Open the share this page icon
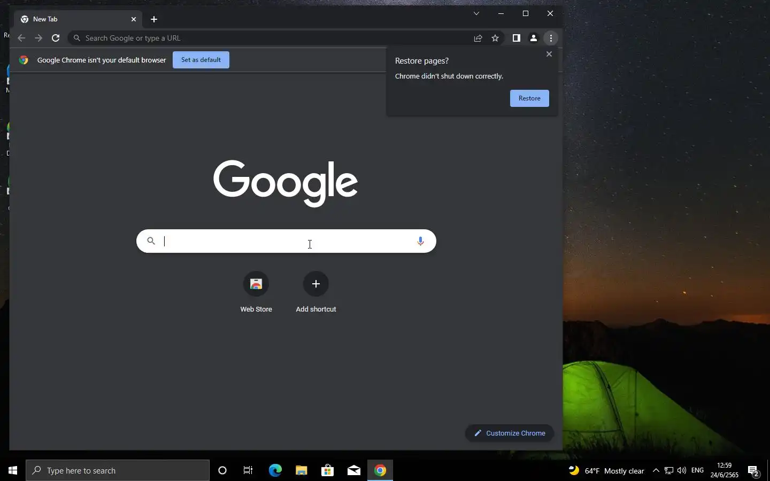The width and height of the screenshot is (770, 481). point(478,38)
